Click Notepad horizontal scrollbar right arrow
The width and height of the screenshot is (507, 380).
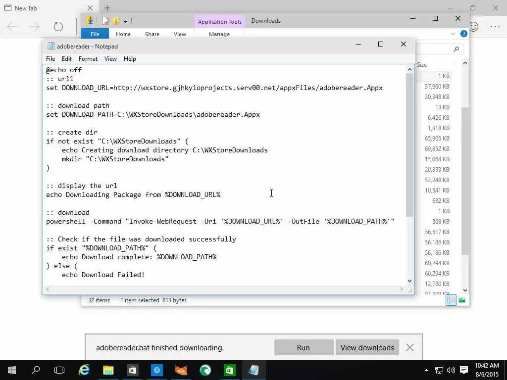[402, 289]
